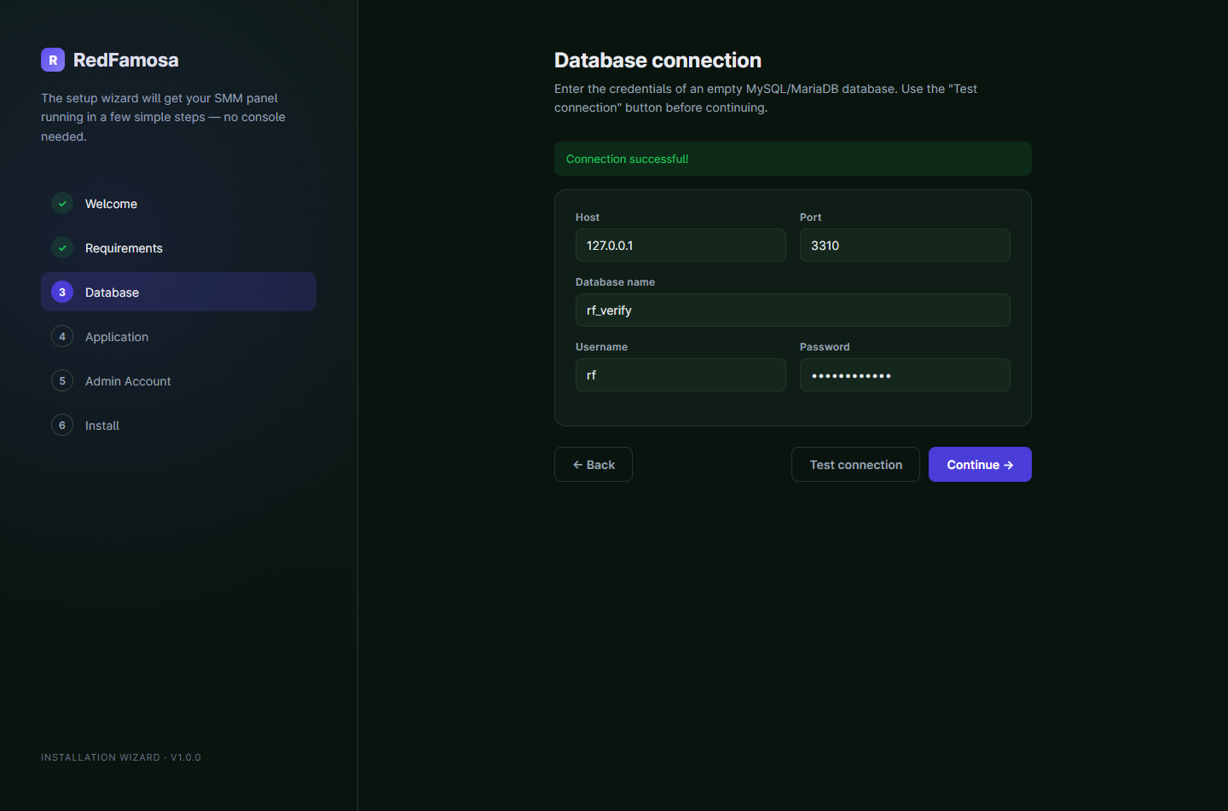Viewport: 1228px width, 811px height.
Task: Click the step 4 number circle
Action: [x=62, y=336]
